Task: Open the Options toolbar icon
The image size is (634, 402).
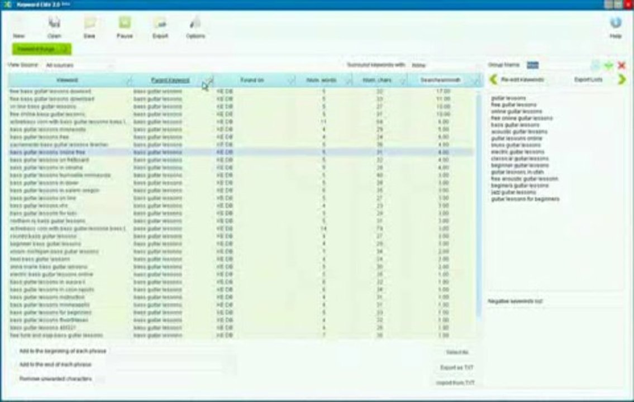Action: click(196, 27)
